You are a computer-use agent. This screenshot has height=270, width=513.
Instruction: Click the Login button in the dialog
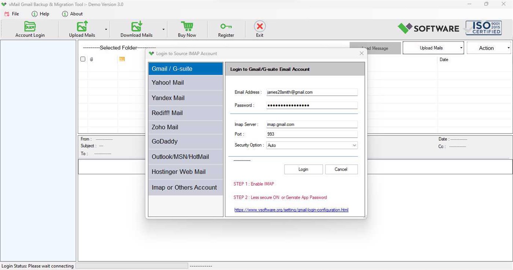pyautogui.click(x=303, y=169)
